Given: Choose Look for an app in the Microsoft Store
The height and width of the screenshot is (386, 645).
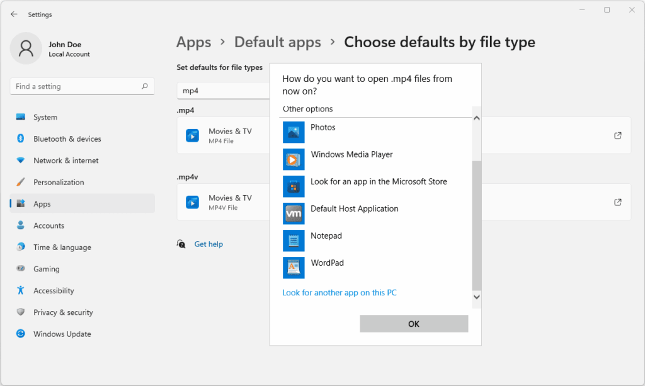Looking at the screenshot, I should coord(379,182).
